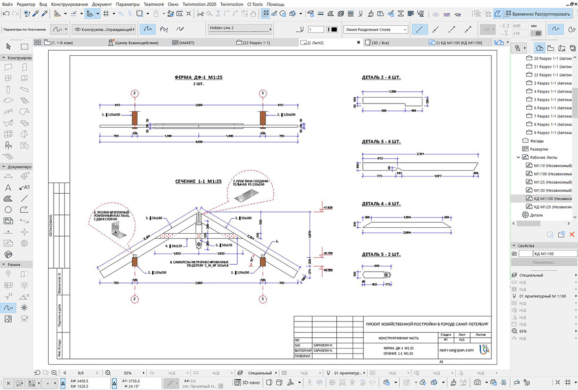Select the Dimension tool in toolbox
Screen dimensions: 578x390
pos(8,177)
